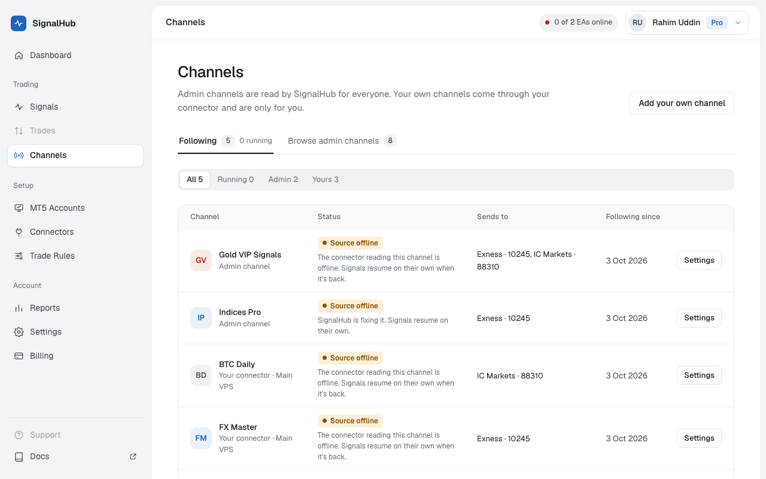Click the Trades arrows icon

19,131
